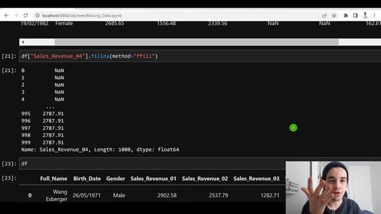The height and width of the screenshot is (214, 381).
Task: Click the localhost:8888 address bar URL
Action: coord(82,15)
